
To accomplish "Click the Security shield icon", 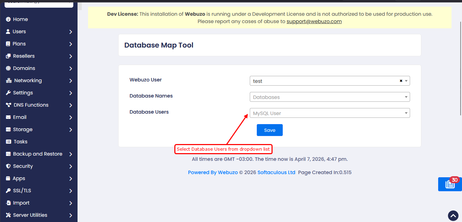I will (x=8, y=166).
